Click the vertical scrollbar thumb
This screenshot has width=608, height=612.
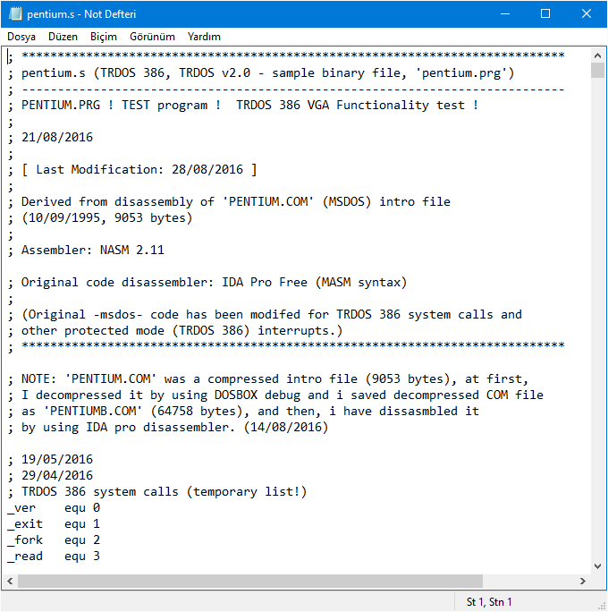pos(597,71)
